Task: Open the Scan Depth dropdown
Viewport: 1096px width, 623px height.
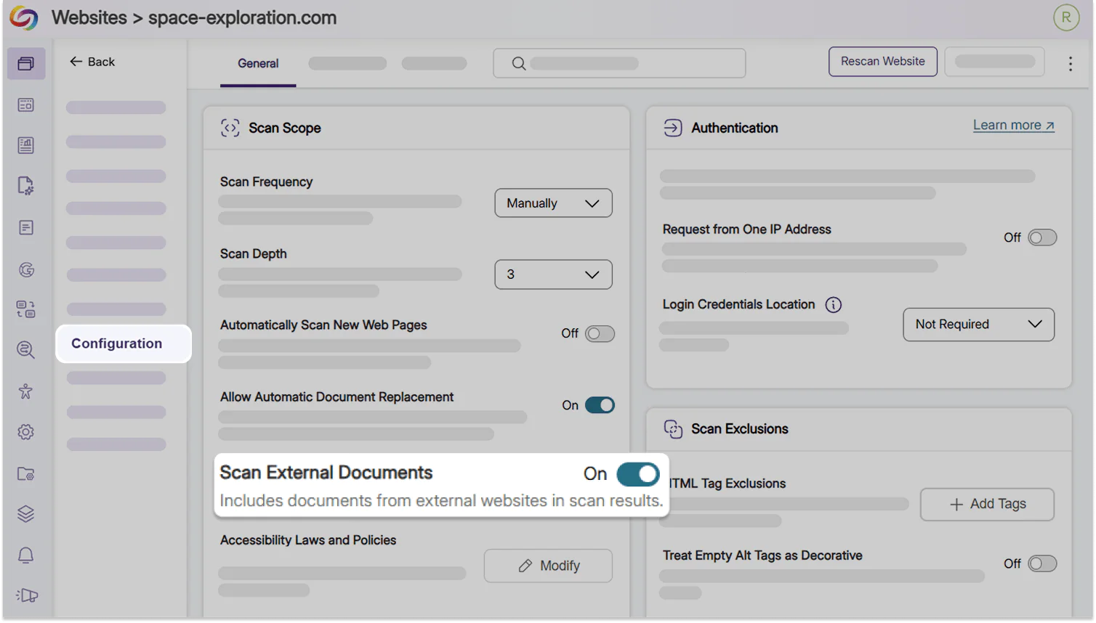Action: point(554,274)
